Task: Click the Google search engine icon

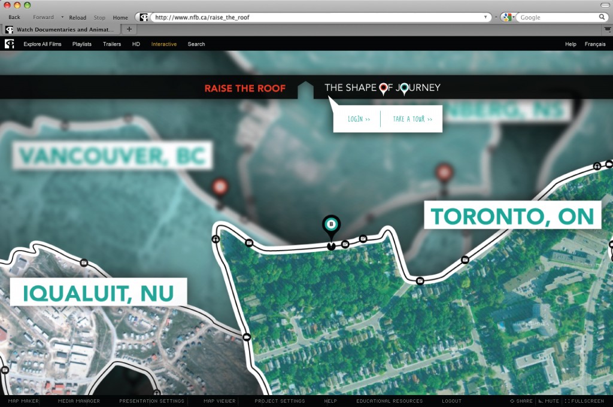Action: pos(507,17)
